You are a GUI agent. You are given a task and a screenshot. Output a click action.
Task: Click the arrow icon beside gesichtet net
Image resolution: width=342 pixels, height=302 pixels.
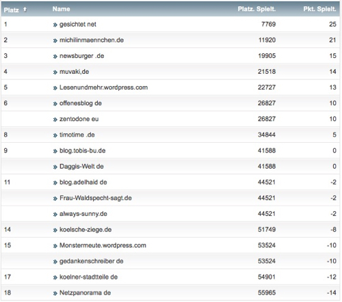pos(55,25)
